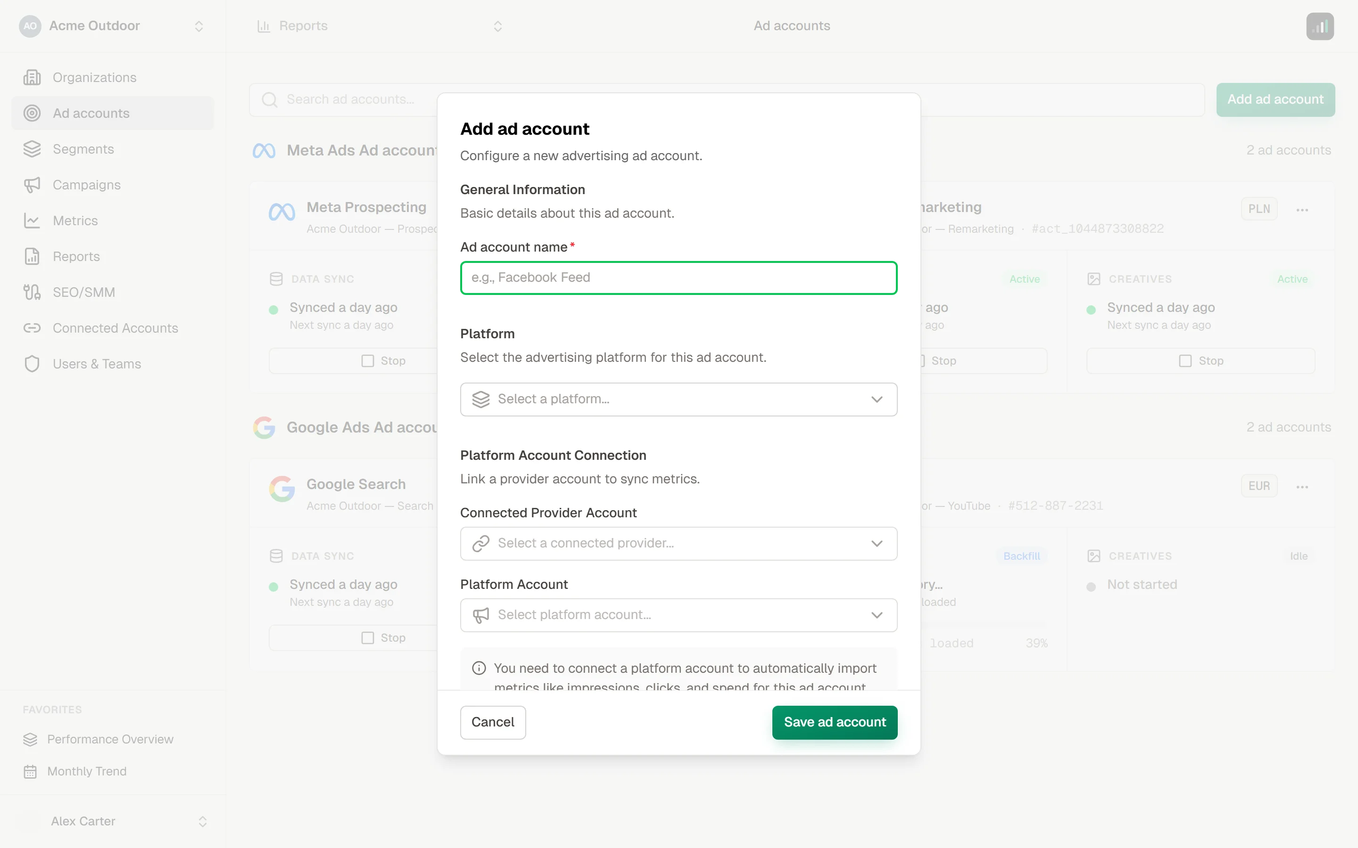Click the Campaigns megaphone icon
This screenshot has width=1358, height=848.
tap(32, 185)
